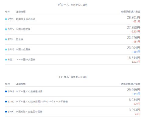Click the light blue dot beside EWJ

click(6, 39)
